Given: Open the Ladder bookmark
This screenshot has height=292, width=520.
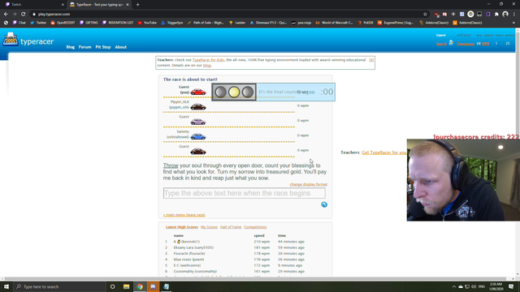Looking at the screenshot, I should pos(237,23).
